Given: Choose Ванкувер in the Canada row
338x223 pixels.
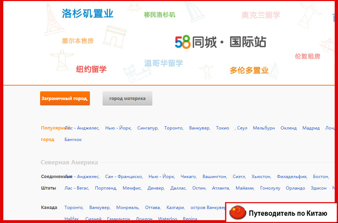Looking at the screenshot, I should click(x=100, y=208).
